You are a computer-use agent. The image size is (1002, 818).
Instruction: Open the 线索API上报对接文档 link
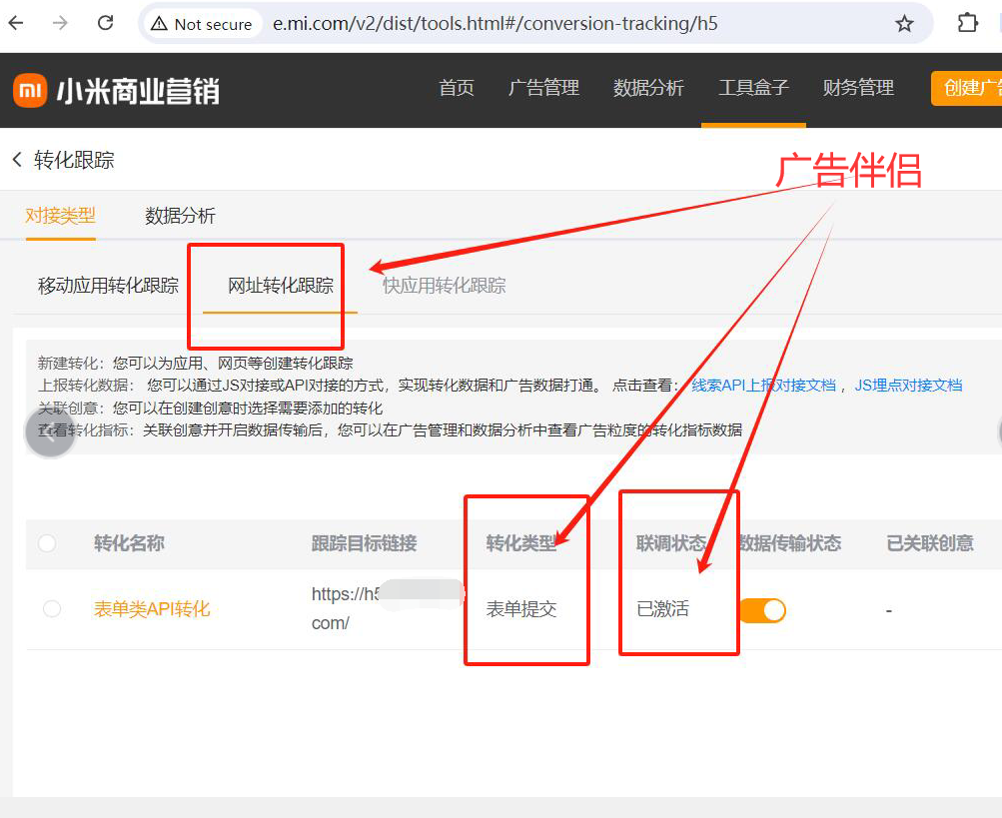coord(763,386)
